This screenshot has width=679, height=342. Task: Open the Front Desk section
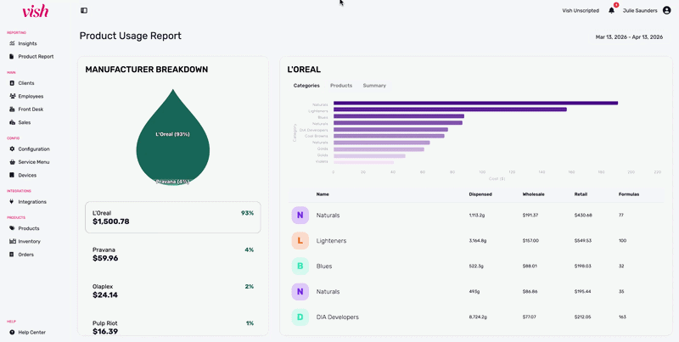31,109
